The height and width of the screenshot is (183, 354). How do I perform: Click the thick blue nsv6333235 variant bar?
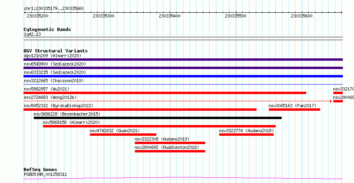point(183,76)
